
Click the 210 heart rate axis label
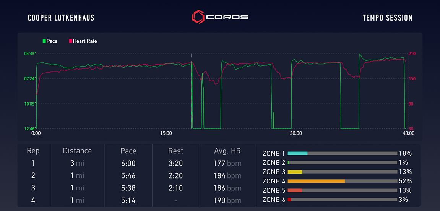tap(412, 54)
